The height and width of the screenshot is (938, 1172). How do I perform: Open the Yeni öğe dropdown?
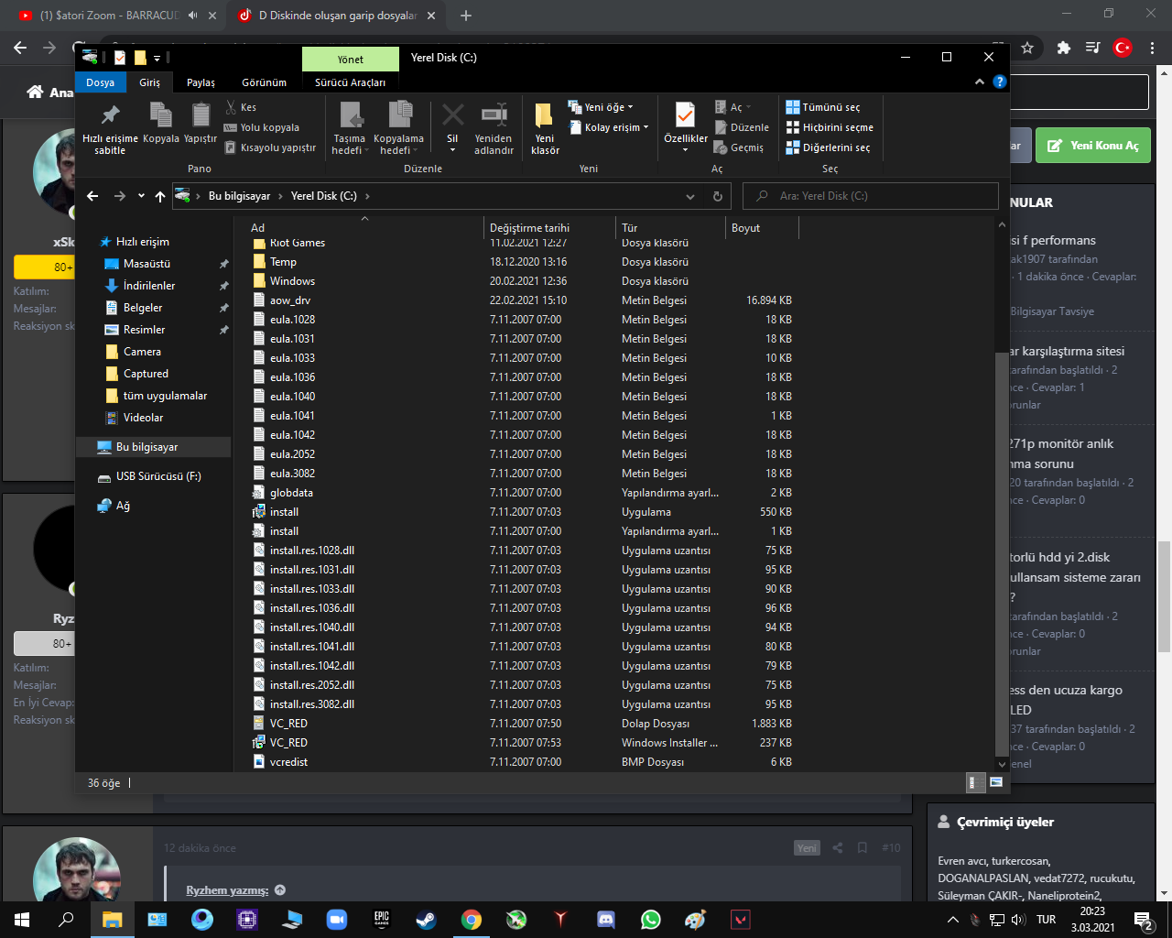tap(601, 107)
